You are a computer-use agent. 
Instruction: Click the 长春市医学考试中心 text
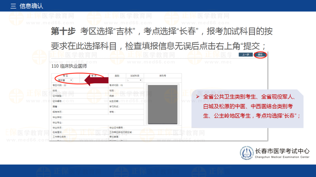(282, 151)
